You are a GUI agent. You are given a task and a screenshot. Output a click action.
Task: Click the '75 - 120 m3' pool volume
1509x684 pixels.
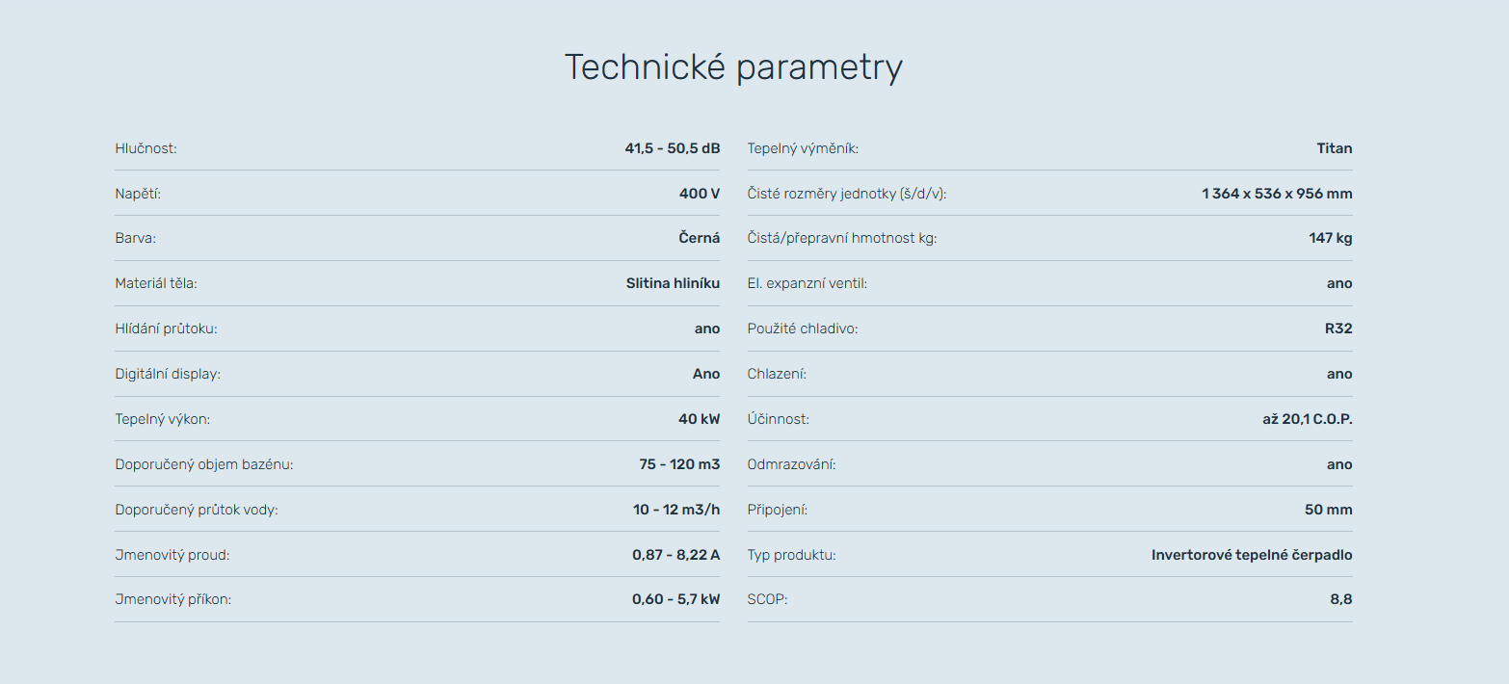(679, 464)
